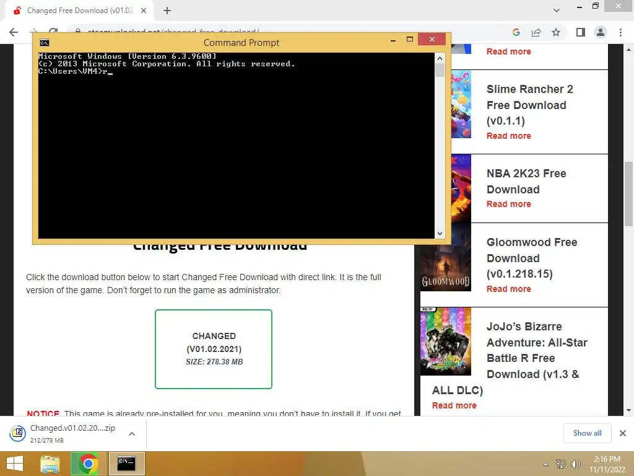This screenshot has height=476, width=634.
Task: Click the topmost Read more link in sidebar
Action: click(509, 52)
